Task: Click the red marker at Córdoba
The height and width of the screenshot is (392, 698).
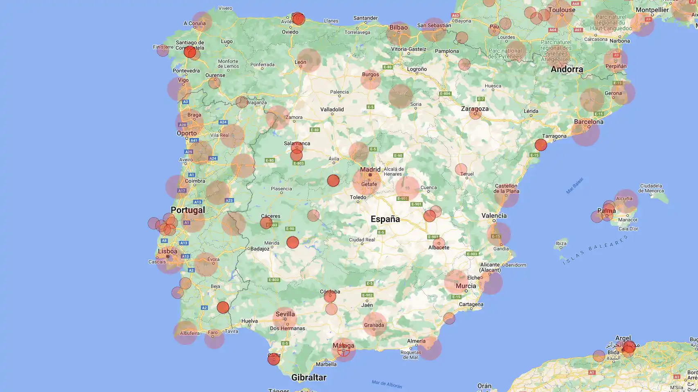Action: click(330, 296)
